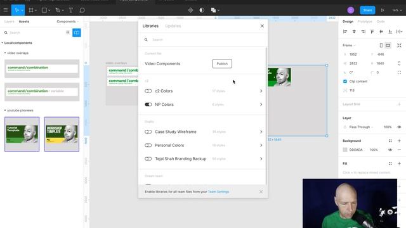Click the Align bottom icon
The width and height of the screenshot is (406, 228).
[390, 32]
